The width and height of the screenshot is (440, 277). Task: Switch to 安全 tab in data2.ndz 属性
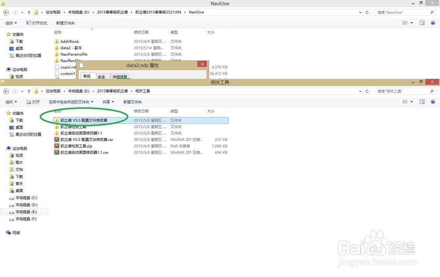point(101,77)
